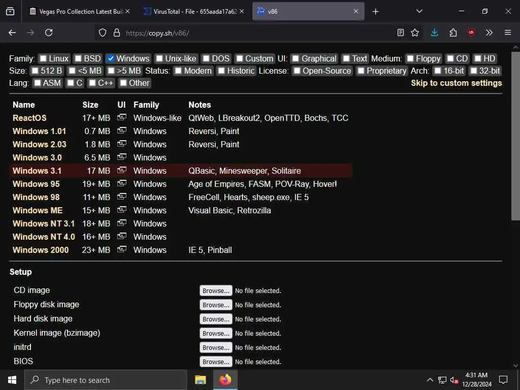The image size is (520, 390).
Task: Open the Extensions puzzle icon
Action: coord(453,32)
